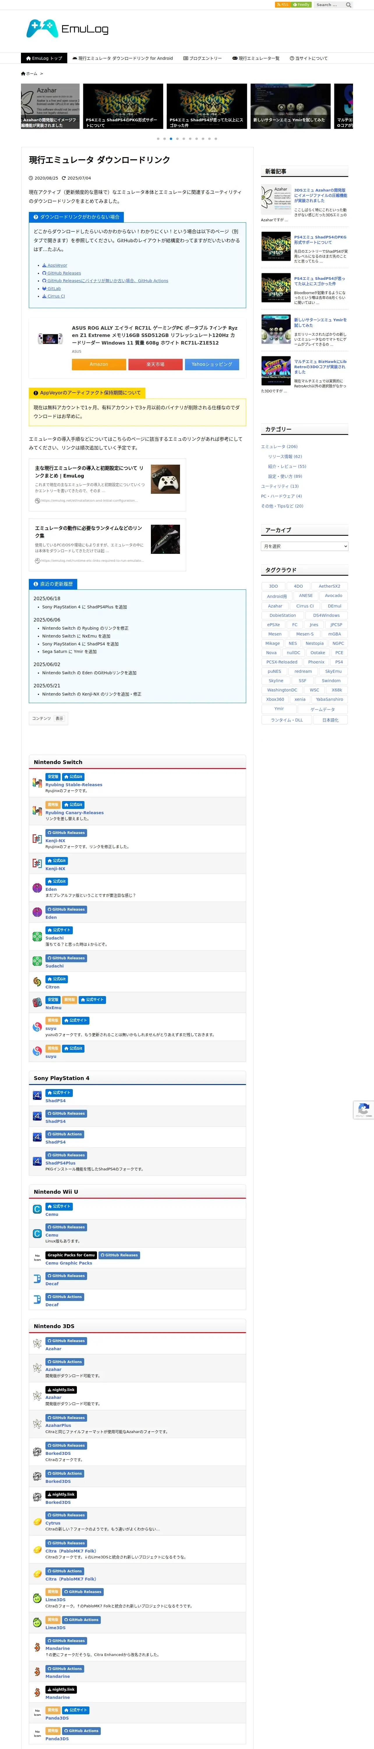Click the search magnifier icon in header

(349, 5)
